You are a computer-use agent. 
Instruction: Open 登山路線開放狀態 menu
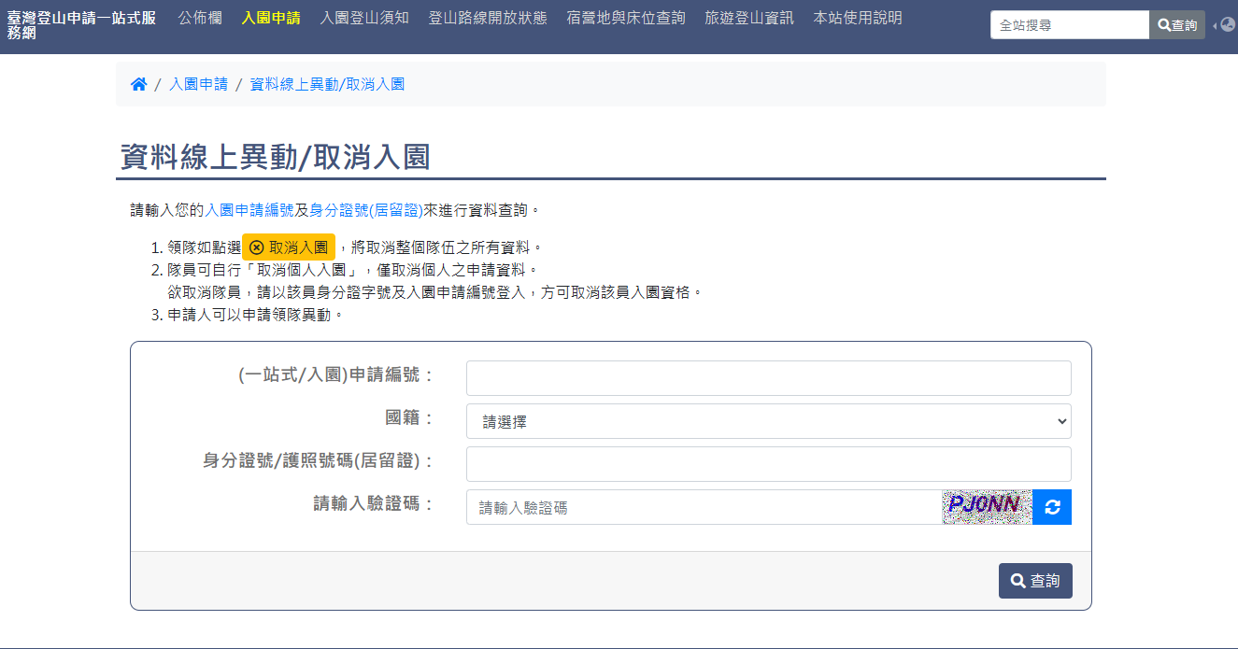[x=488, y=18]
